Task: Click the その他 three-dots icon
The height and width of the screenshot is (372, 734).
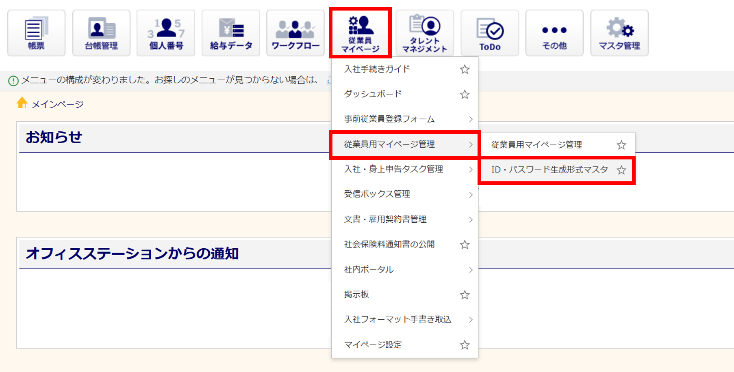Action: (x=554, y=33)
